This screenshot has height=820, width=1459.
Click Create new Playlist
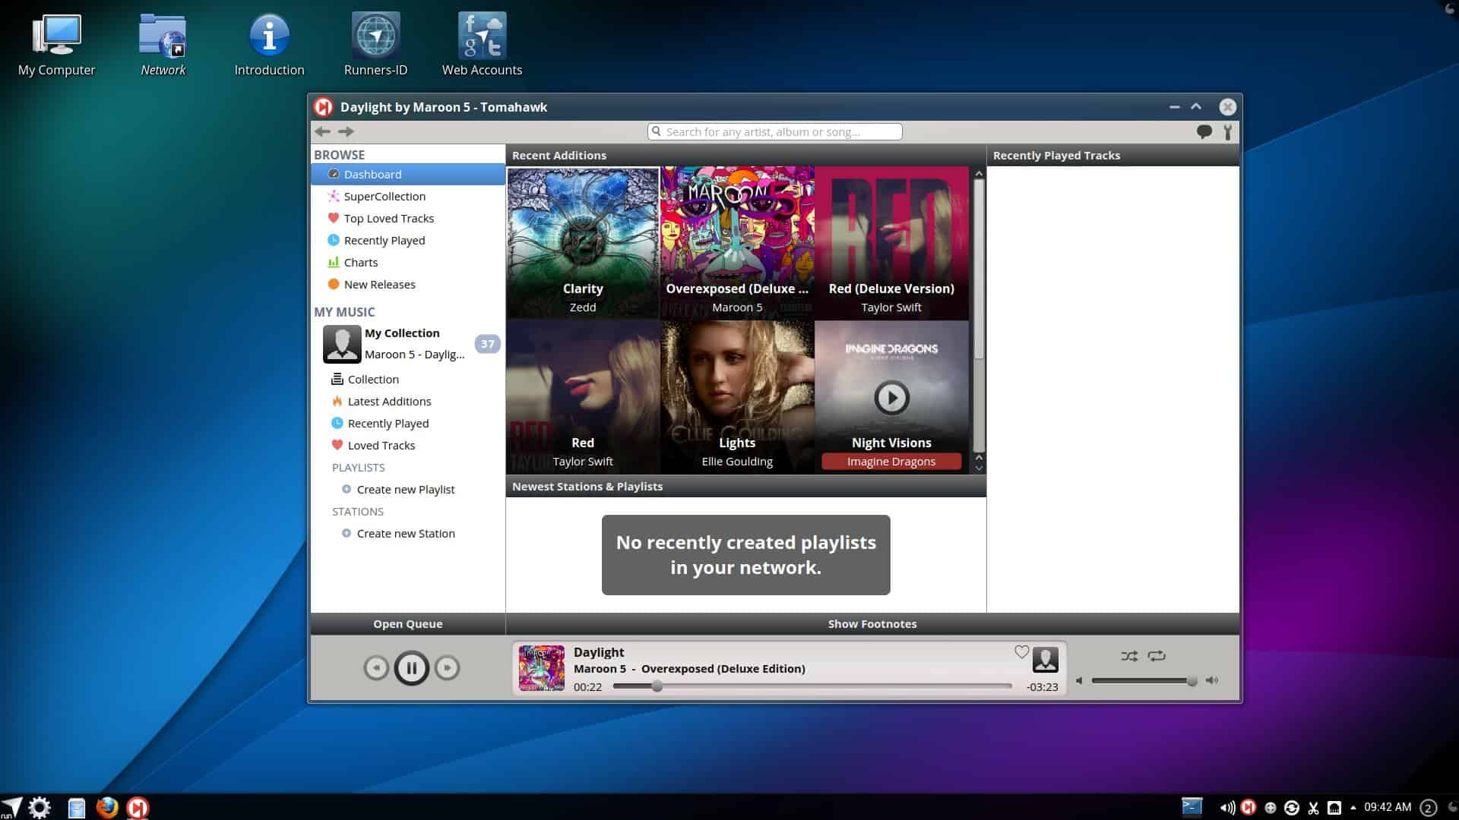click(406, 490)
